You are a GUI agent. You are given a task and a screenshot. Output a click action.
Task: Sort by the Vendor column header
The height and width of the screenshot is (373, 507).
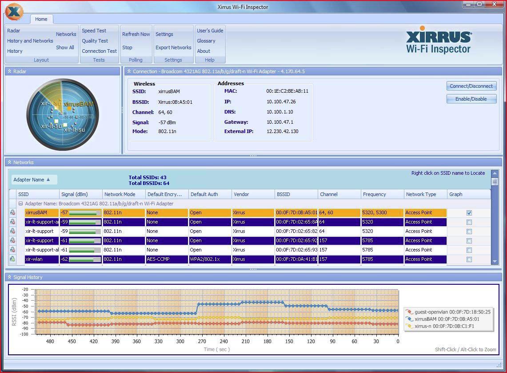click(x=253, y=194)
